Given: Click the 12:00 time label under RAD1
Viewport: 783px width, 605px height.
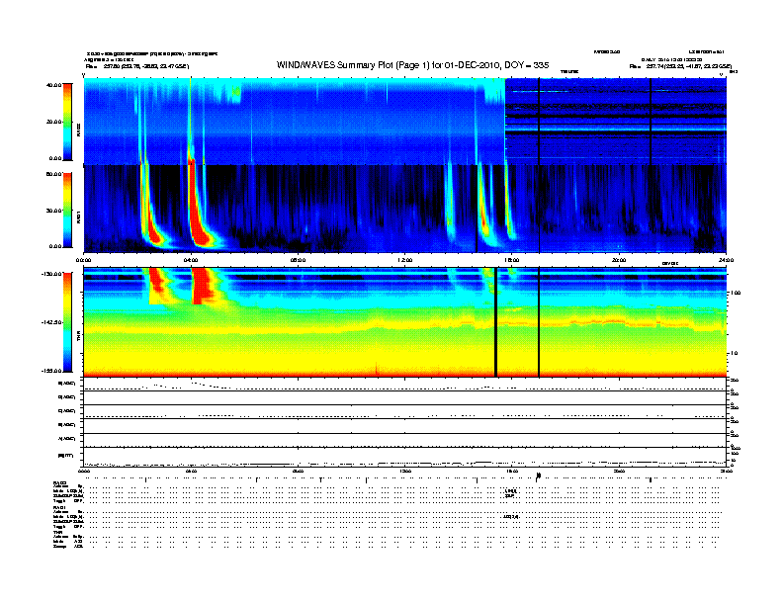Looking at the screenshot, I should point(405,260).
